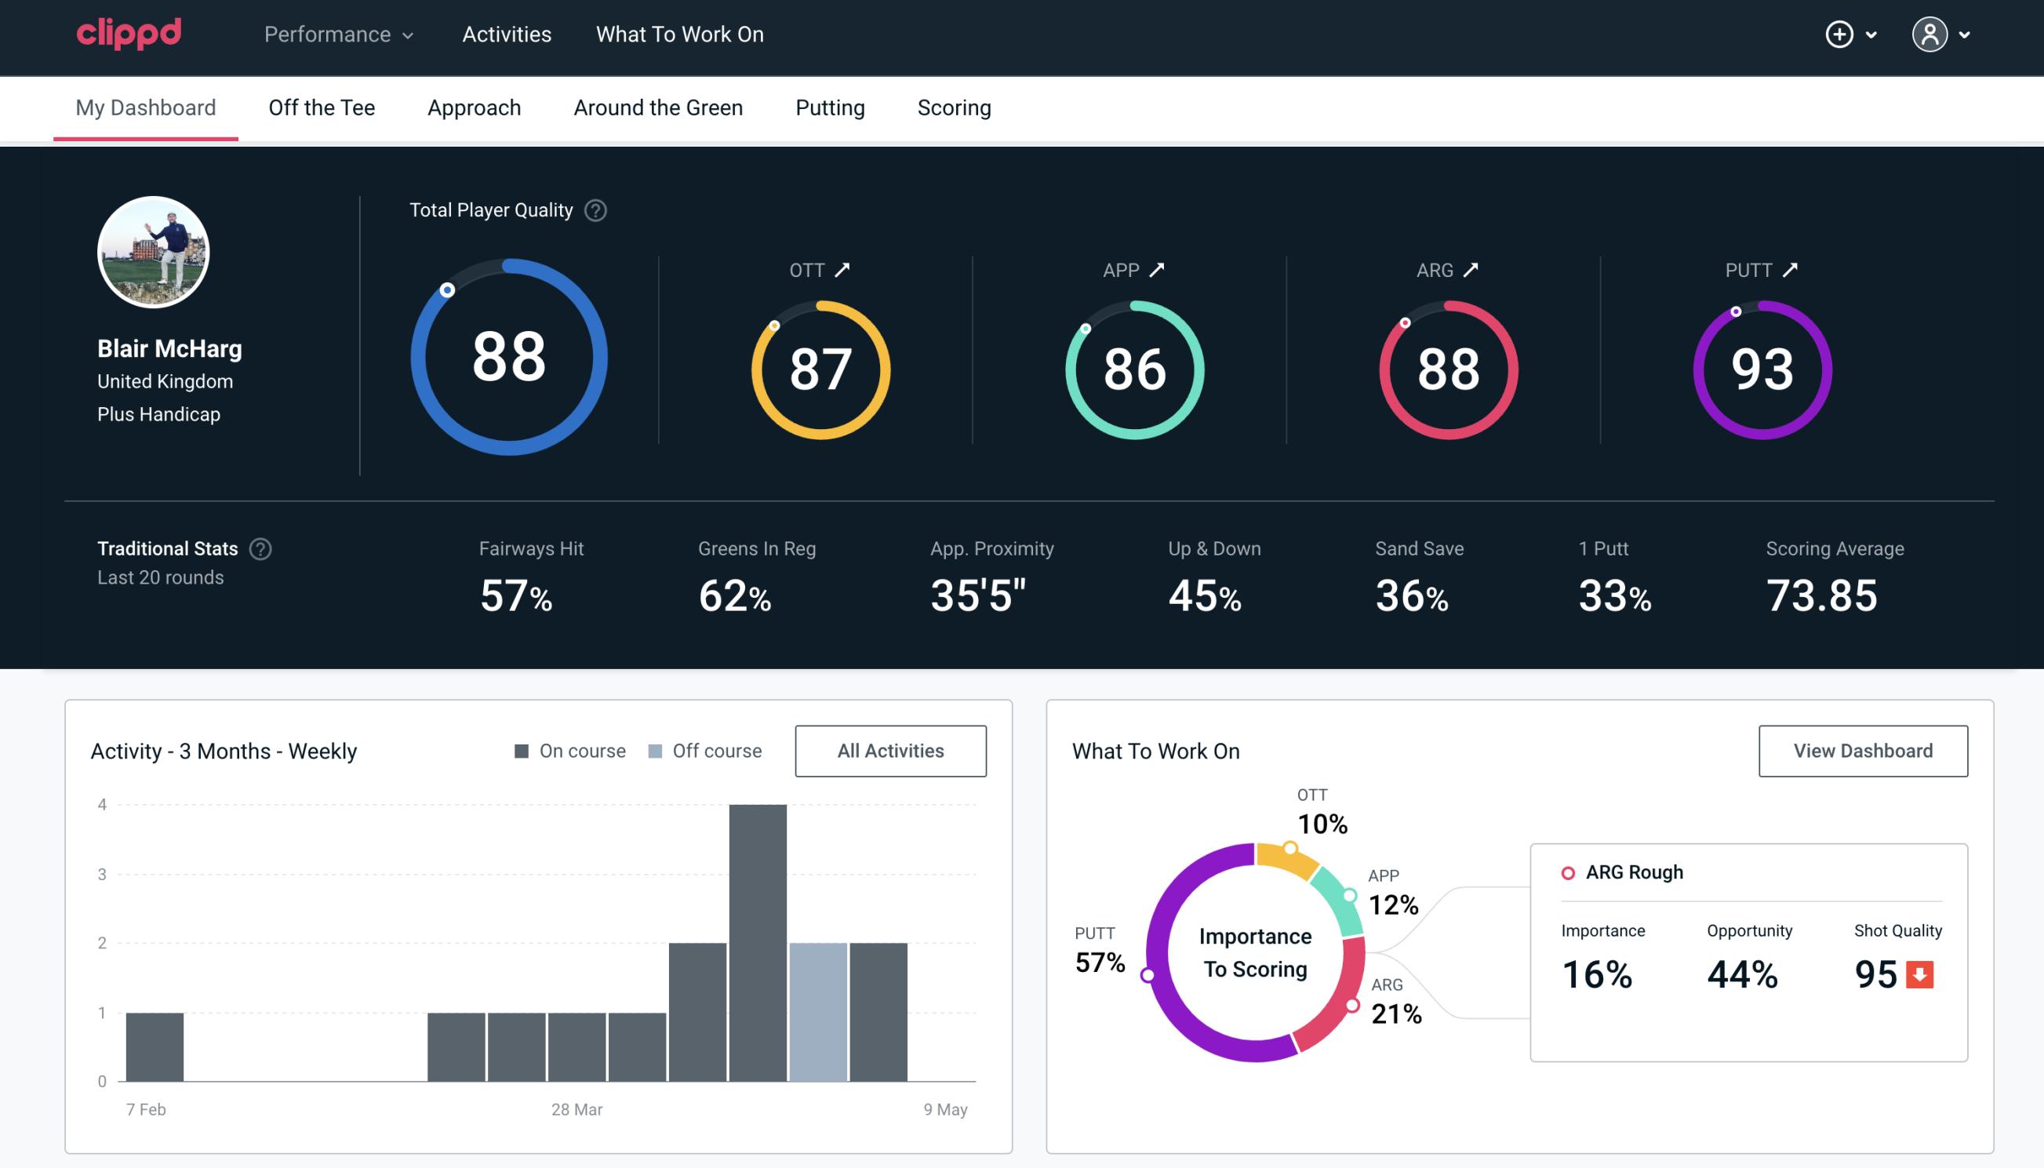2044x1168 pixels.
Task: Click the All Activities button
Action: [890, 751]
